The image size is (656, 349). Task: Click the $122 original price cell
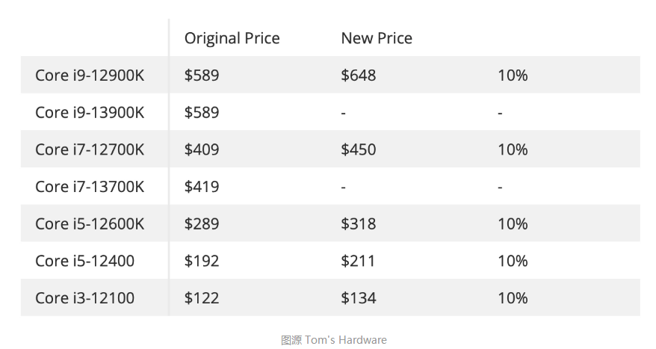tap(202, 298)
